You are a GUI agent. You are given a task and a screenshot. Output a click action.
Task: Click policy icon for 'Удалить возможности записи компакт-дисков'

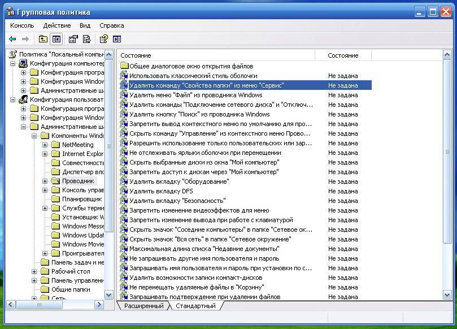pyautogui.click(x=124, y=278)
